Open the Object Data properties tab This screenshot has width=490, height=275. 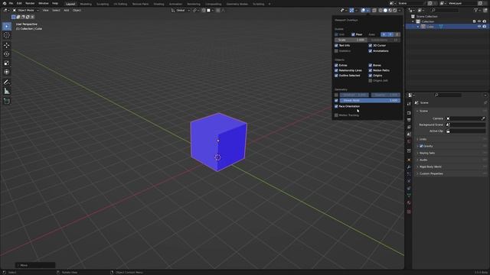[x=409, y=196]
